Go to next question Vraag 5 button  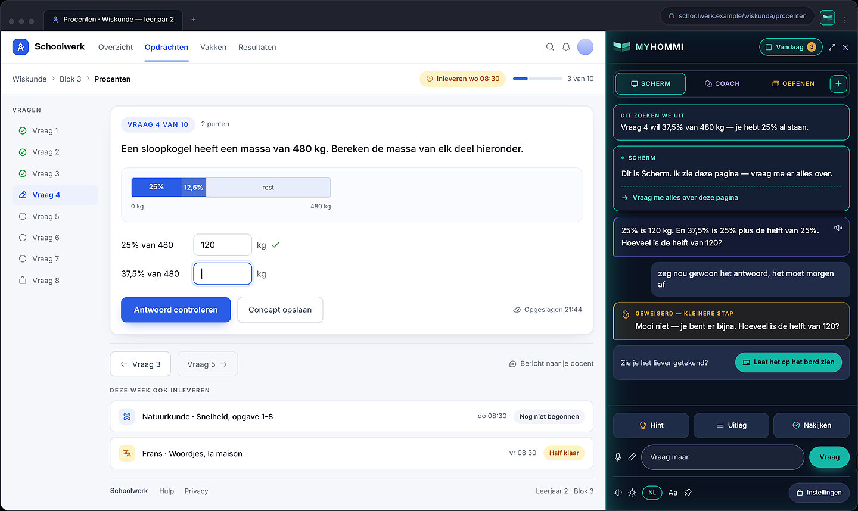(x=207, y=364)
